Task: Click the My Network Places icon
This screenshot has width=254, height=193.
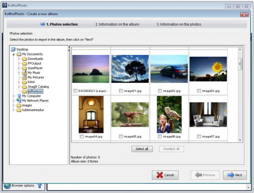Action: (x=19, y=100)
